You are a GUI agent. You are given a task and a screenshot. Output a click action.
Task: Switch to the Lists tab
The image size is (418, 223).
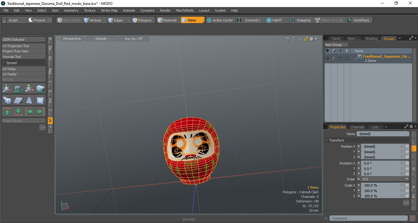point(375,127)
